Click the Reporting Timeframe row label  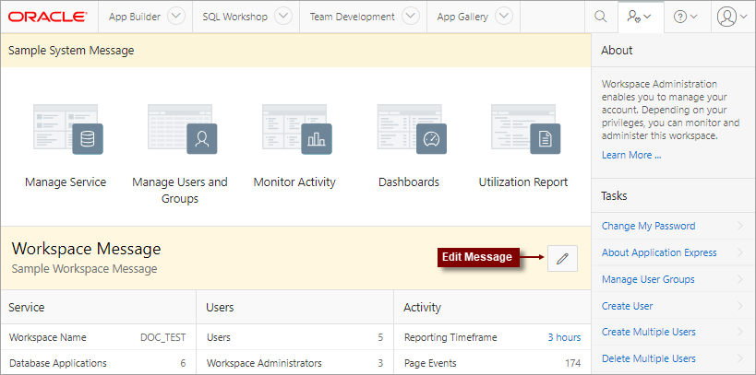click(x=450, y=337)
